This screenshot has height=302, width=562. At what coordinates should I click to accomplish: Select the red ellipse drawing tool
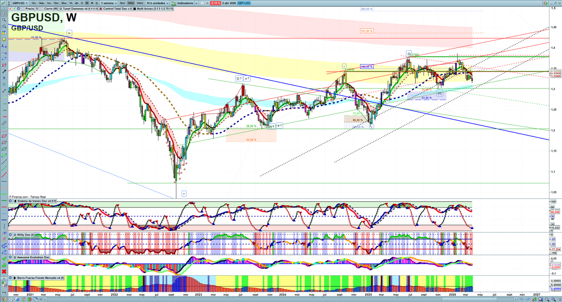tap(4, 136)
